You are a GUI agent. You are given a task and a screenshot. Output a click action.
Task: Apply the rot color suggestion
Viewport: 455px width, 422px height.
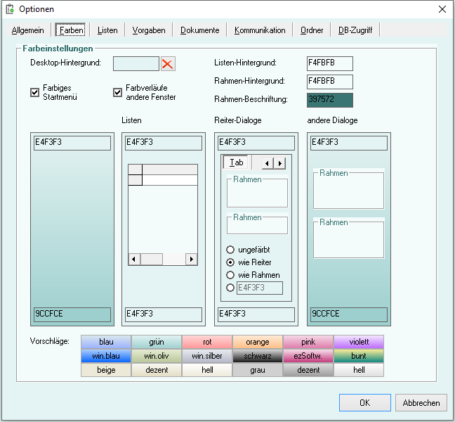click(x=207, y=342)
